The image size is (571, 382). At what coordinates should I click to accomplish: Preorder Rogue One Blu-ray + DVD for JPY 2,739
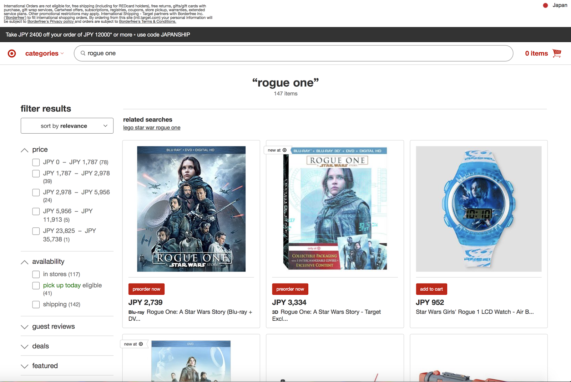(146, 289)
